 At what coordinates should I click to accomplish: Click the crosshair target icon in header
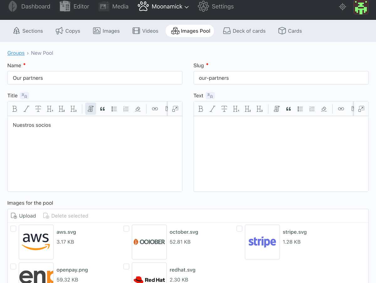(342, 7)
